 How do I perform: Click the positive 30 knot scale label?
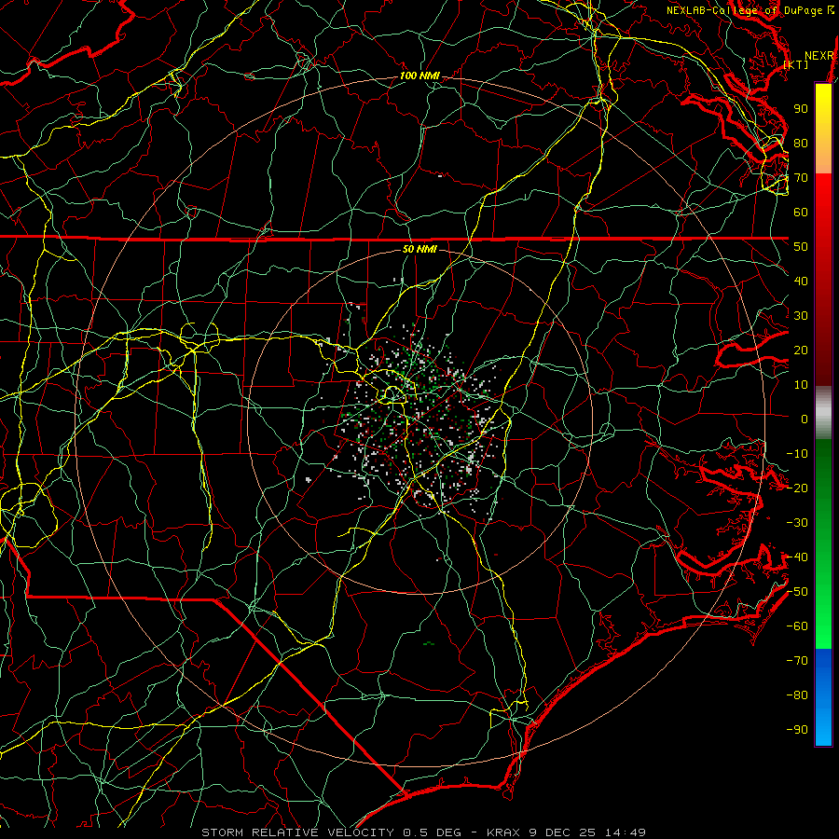[801, 316]
